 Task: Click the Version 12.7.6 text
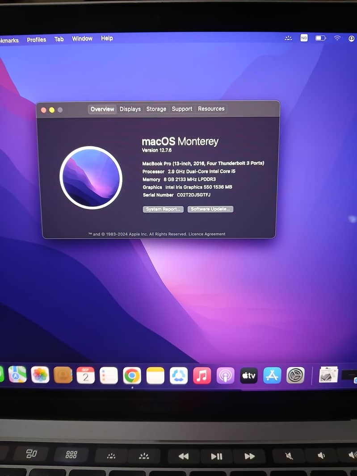click(x=157, y=150)
